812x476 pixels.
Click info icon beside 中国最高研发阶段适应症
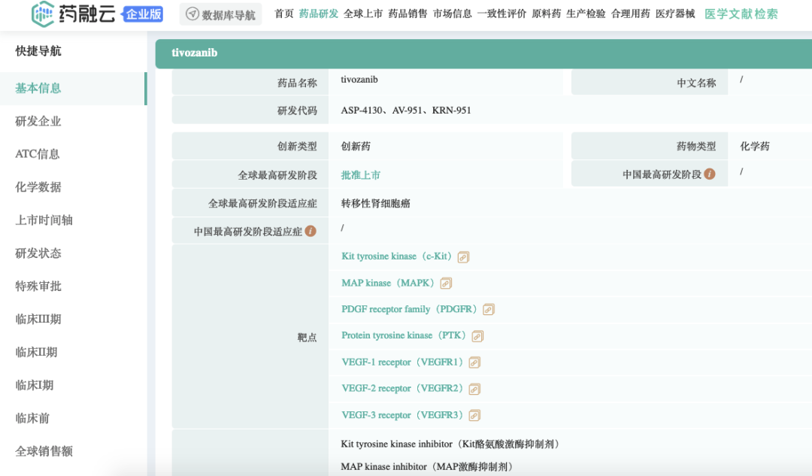[x=311, y=231]
